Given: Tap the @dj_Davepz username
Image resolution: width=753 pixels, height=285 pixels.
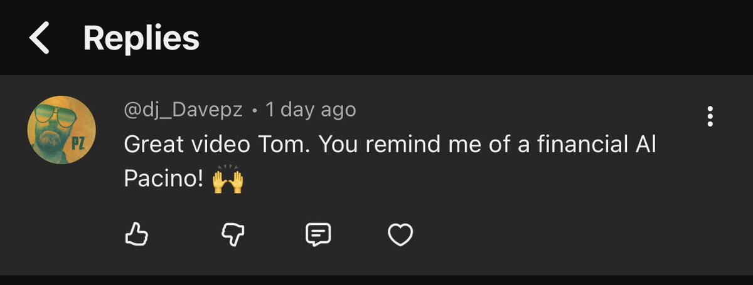Looking at the screenshot, I should coord(182,111).
